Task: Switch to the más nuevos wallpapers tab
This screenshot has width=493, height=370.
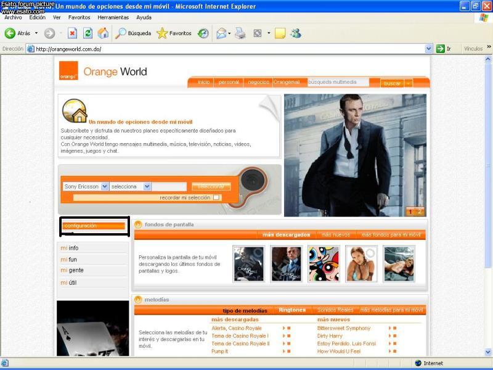Action: tap(336, 235)
